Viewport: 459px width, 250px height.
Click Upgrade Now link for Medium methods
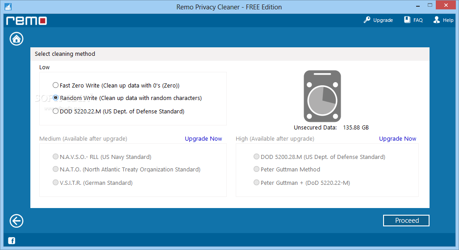pyautogui.click(x=204, y=138)
